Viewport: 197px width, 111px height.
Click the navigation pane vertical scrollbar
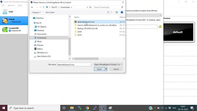pos(70,46)
